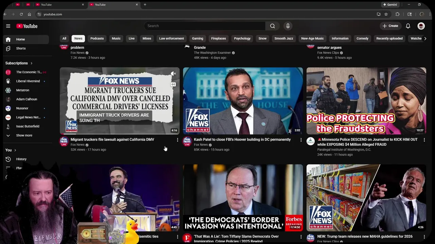Open more options for Tom Tiffany video
This screenshot has height=244, width=435.
coord(301,237)
